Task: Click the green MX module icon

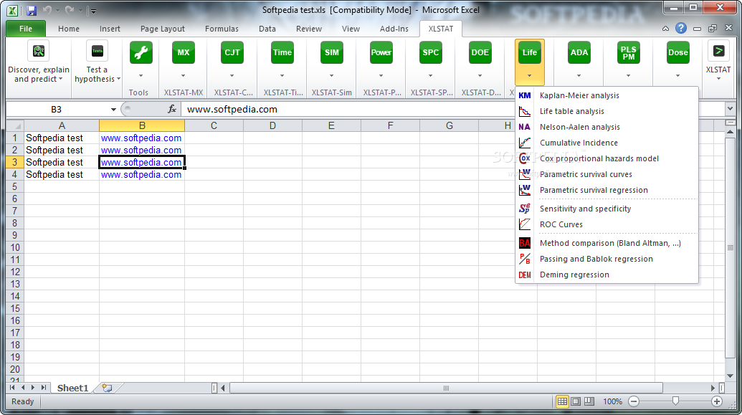Action: [183, 52]
